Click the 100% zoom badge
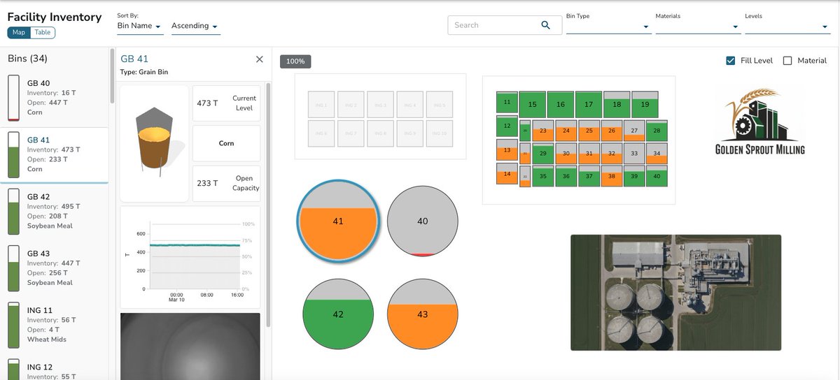Viewport: 840px width, 380px height. (295, 61)
